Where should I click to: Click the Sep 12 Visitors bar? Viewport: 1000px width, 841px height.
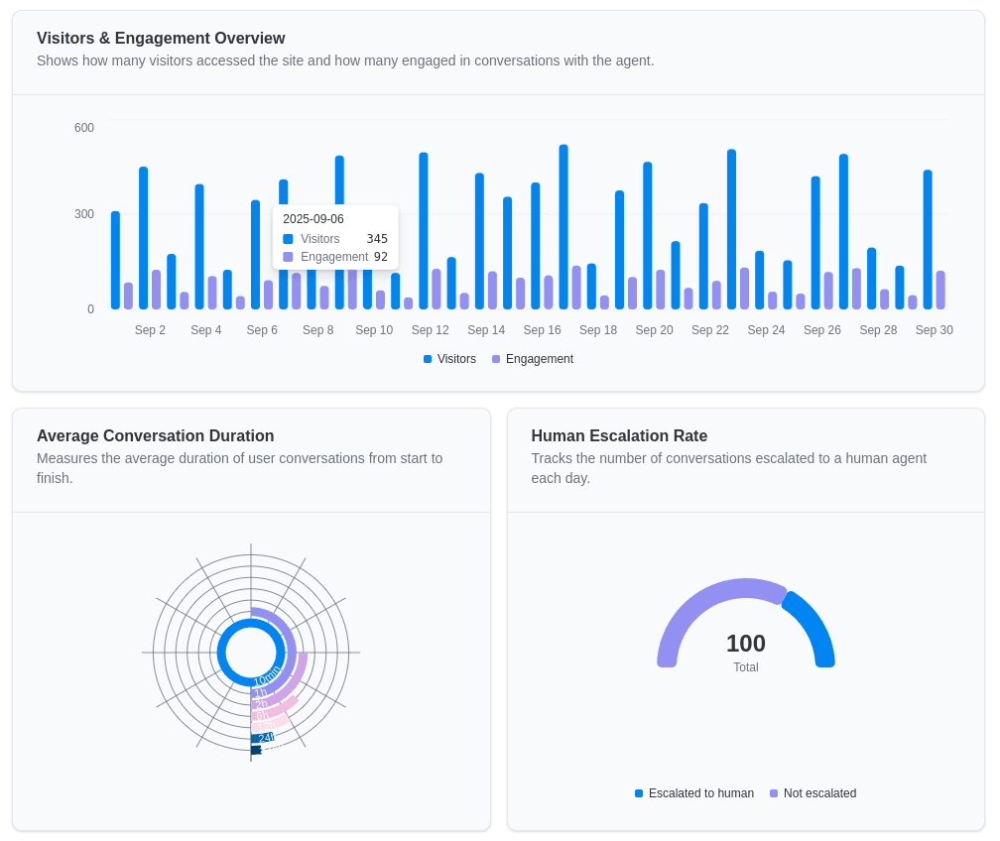tap(424, 230)
